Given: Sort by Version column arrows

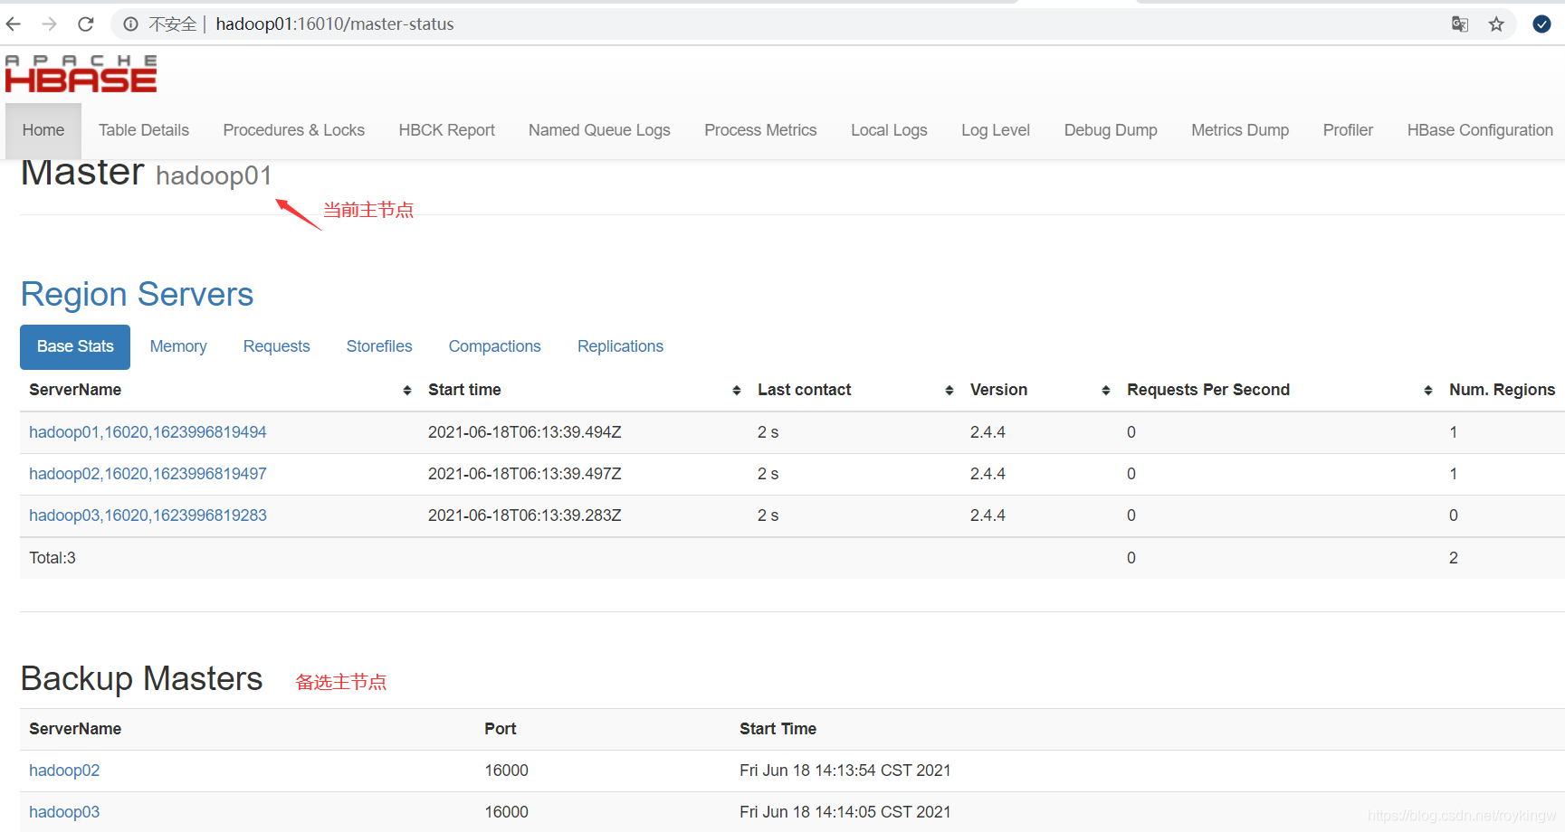Looking at the screenshot, I should pyautogui.click(x=1106, y=390).
